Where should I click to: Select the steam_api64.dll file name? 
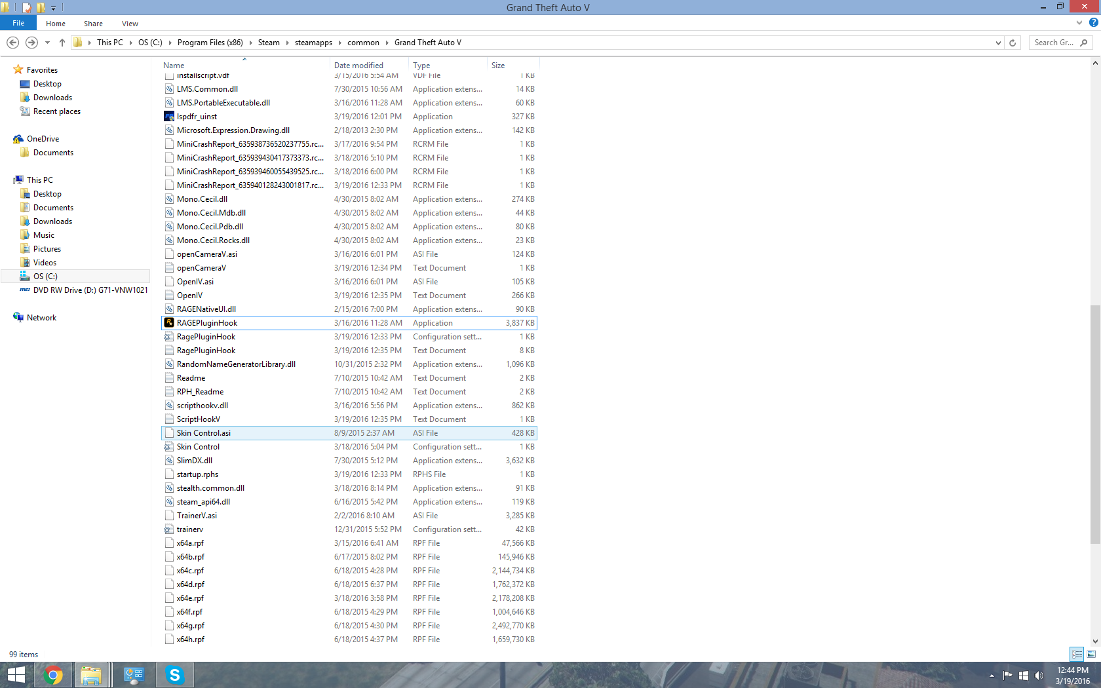pyautogui.click(x=203, y=502)
